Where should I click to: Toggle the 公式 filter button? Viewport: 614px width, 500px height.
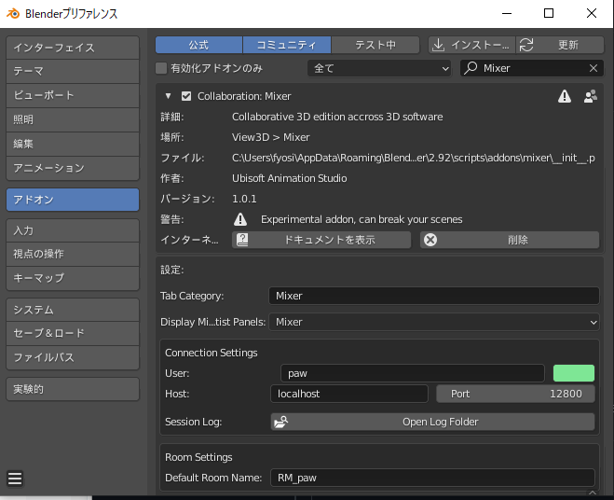click(198, 45)
